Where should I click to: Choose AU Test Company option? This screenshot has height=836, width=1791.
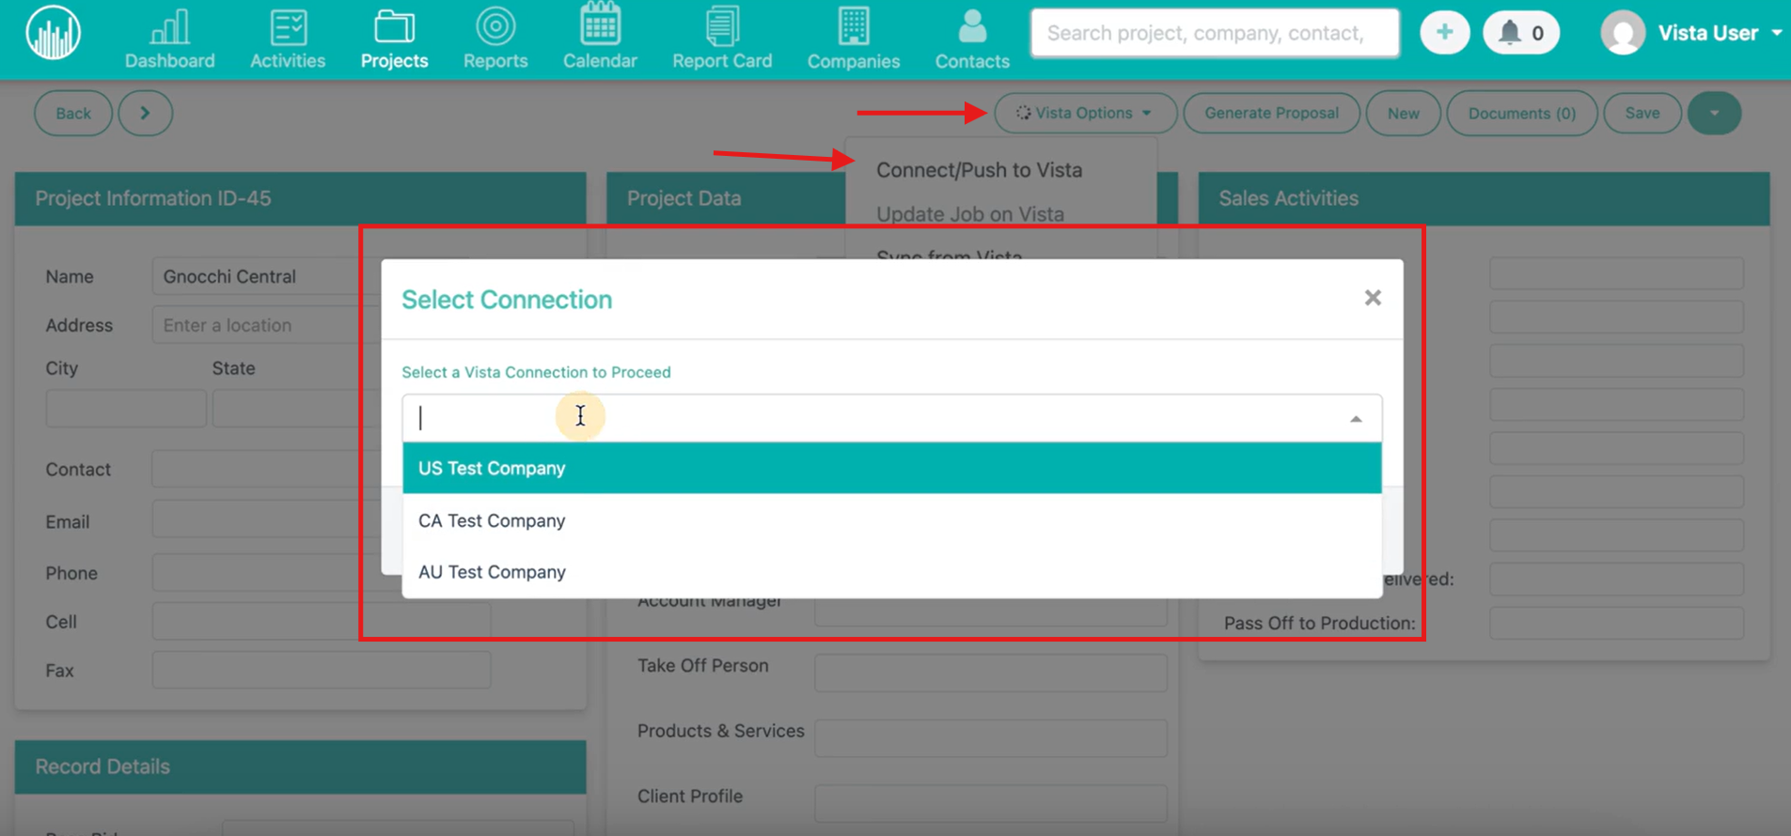[x=892, y=572]
